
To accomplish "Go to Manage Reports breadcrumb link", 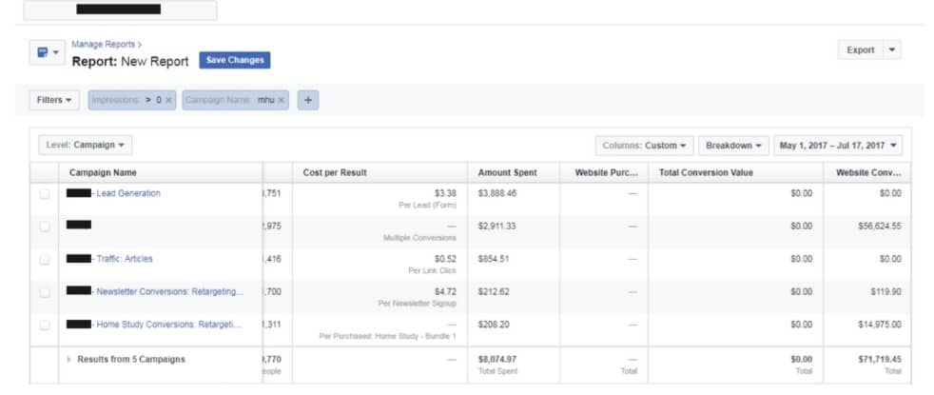I will click(104, 44).
